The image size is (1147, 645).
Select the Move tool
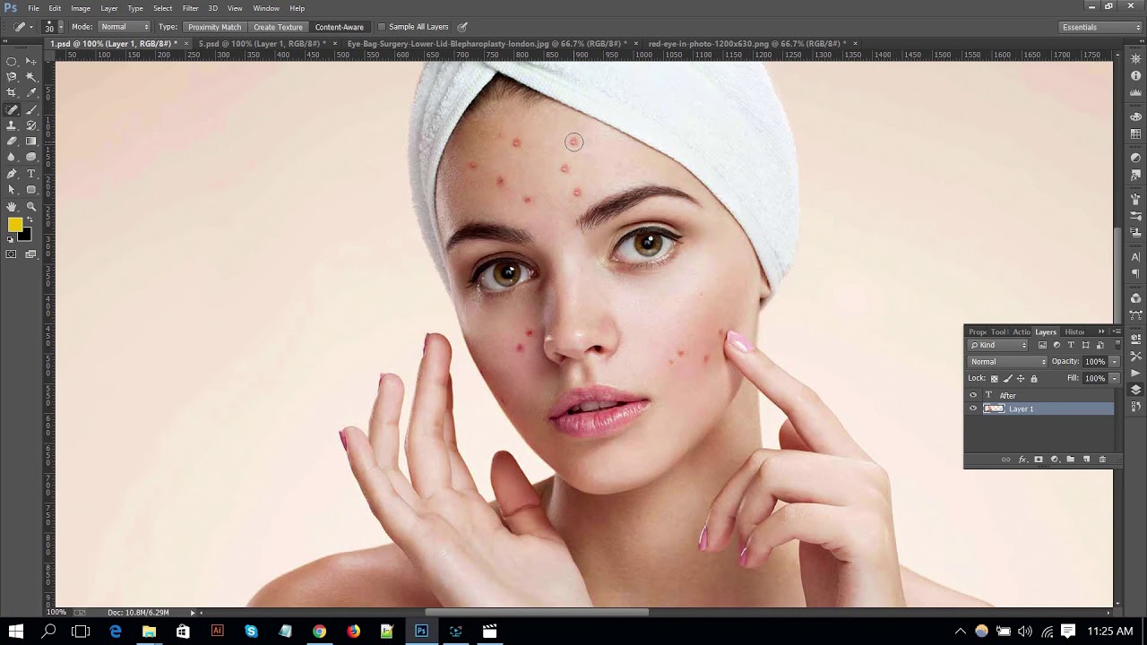click(31, 62)
